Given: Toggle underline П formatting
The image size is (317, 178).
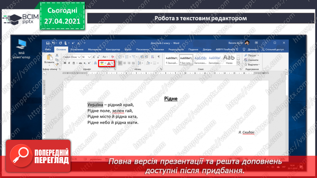Looking at the screenshot, I should pos(74,63).
